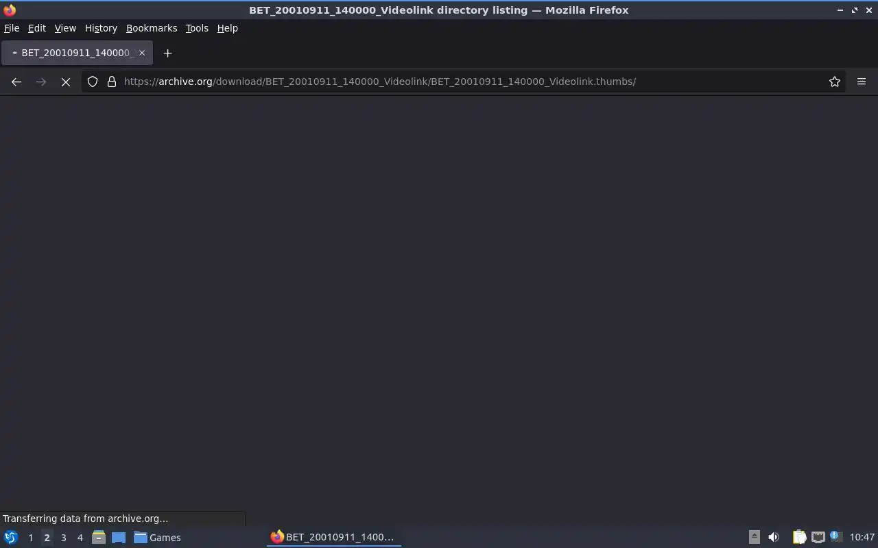Open the network connection tray icon
This screenshot has width=878, height=548.
coord(818,537)
